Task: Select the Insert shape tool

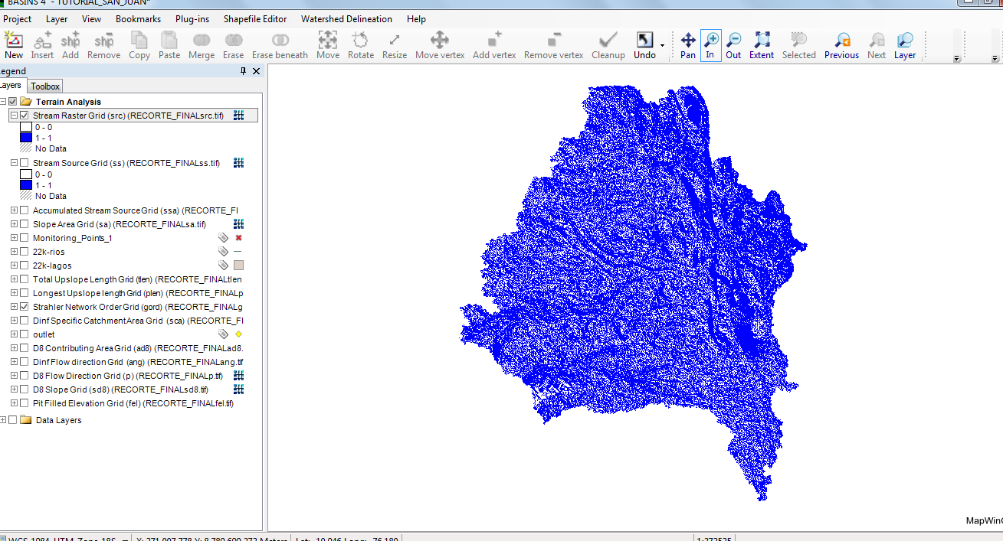Action: (x=42, y=45)
